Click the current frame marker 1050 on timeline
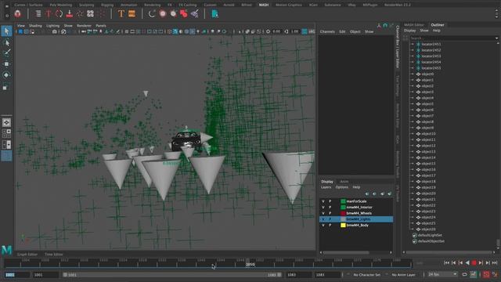Image resolution: width=501 pixels, height=282 pixels. (x=250, y=265)
